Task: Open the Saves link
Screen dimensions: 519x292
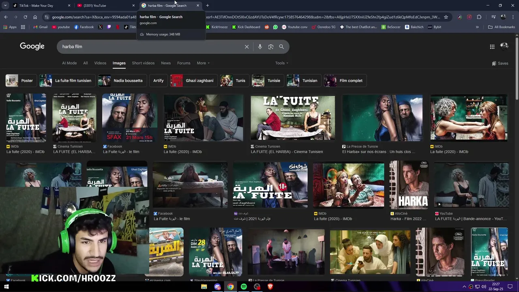Action: (x=500, y=63)
